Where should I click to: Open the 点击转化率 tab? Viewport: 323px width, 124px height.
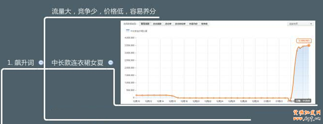(x=180, y=24)
